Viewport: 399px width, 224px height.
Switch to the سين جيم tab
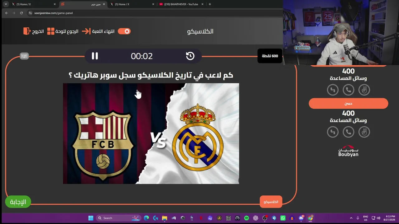83,4
